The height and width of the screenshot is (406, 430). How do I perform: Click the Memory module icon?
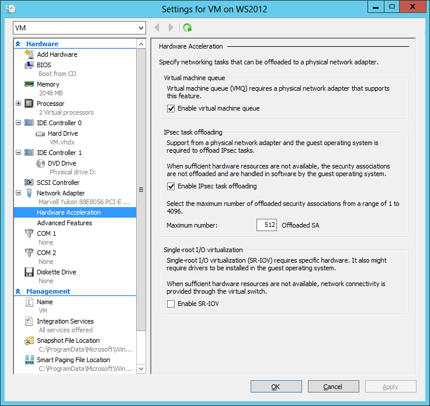(x=29, y=84)
